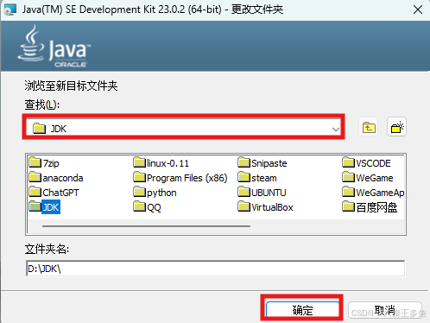Select the WeGameAp folder icon
This screenshot has height=323, width=430.
349,192
